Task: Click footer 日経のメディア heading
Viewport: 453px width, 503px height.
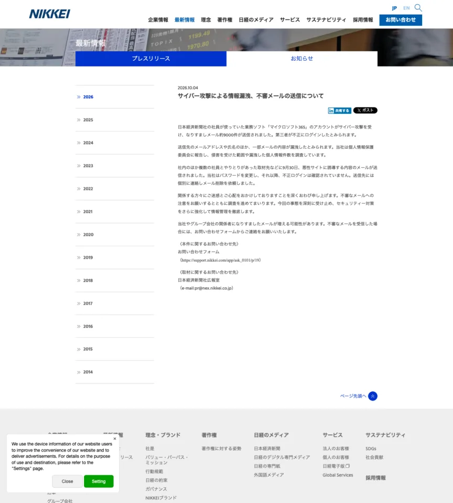Action: tap(271, 435)
